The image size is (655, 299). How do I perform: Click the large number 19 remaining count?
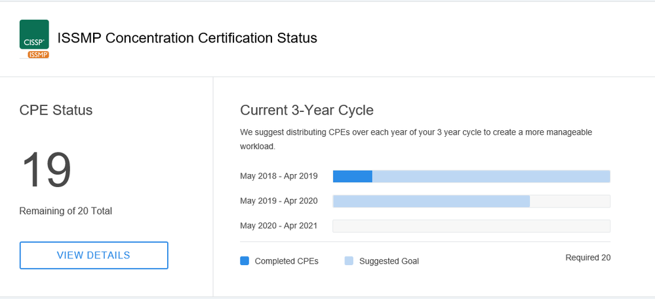pyautogui.click(x=47, y=170)
